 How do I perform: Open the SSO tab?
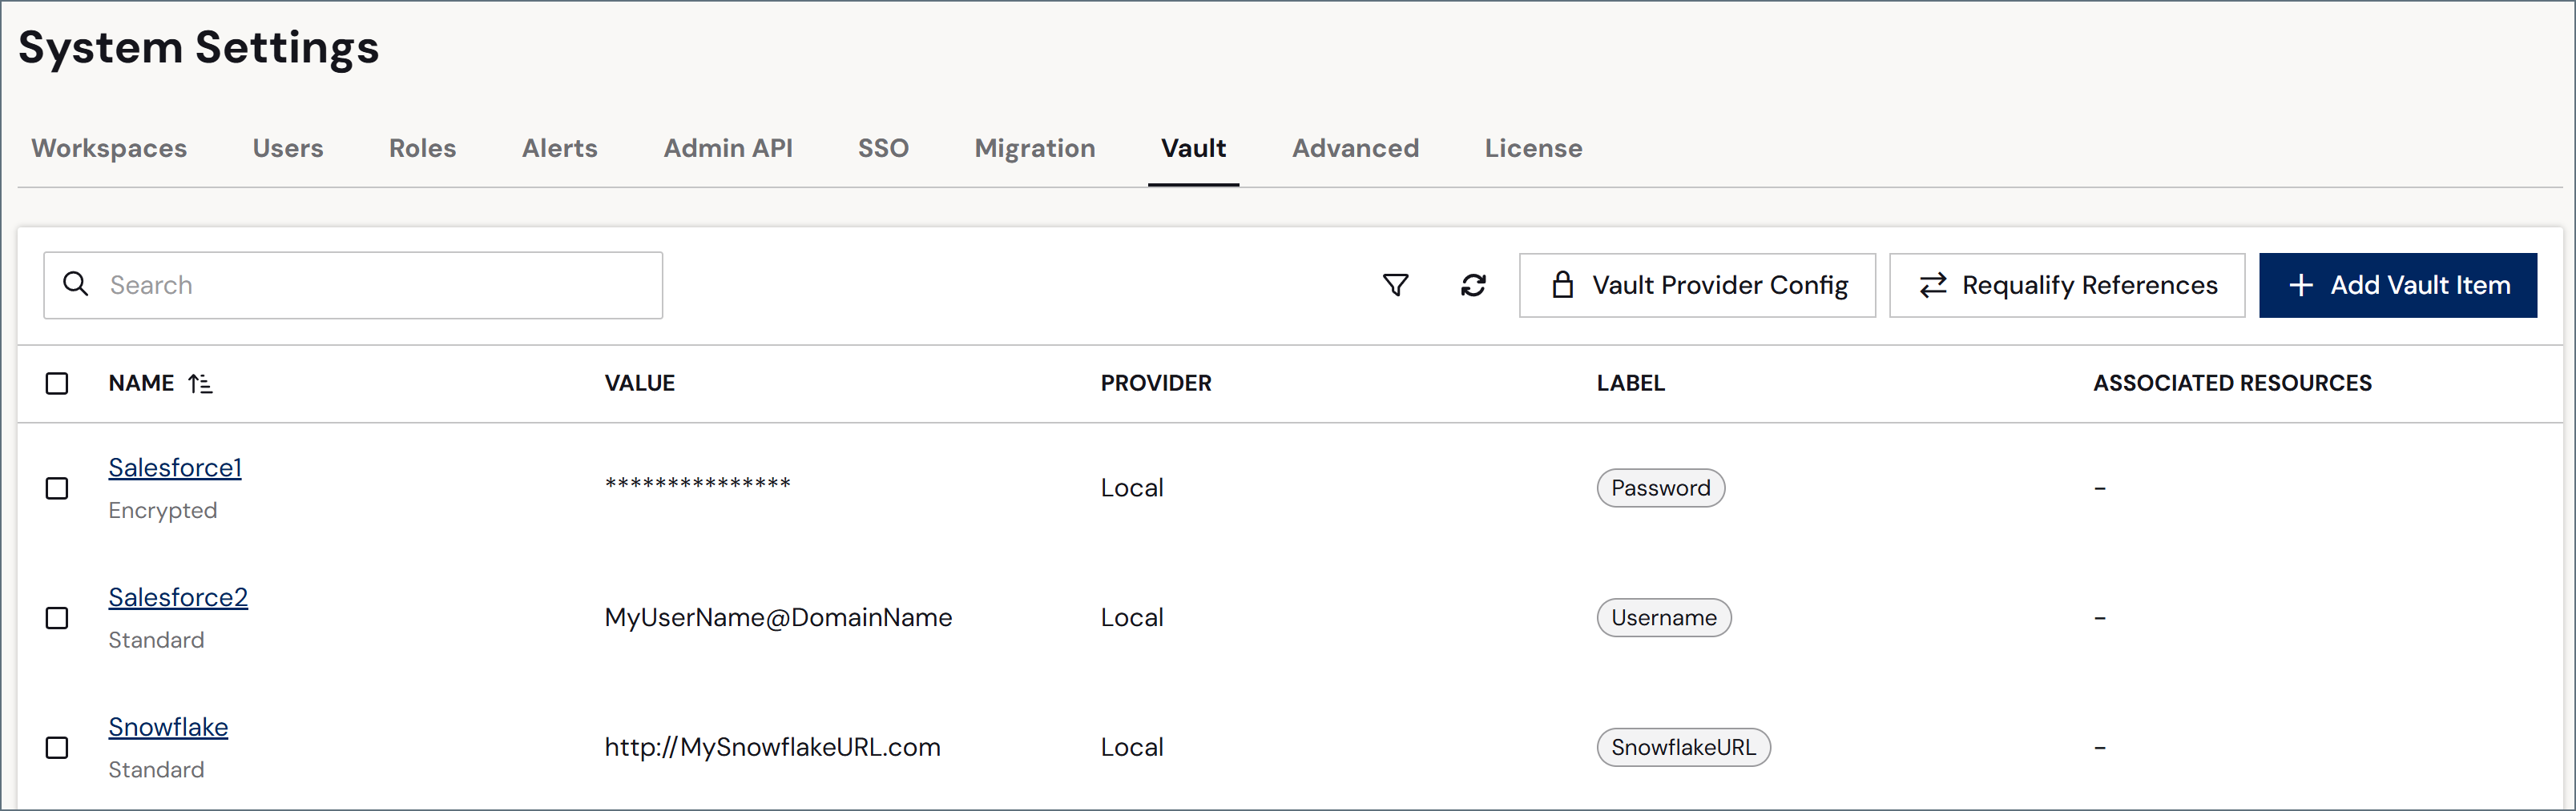coord(883,149)
